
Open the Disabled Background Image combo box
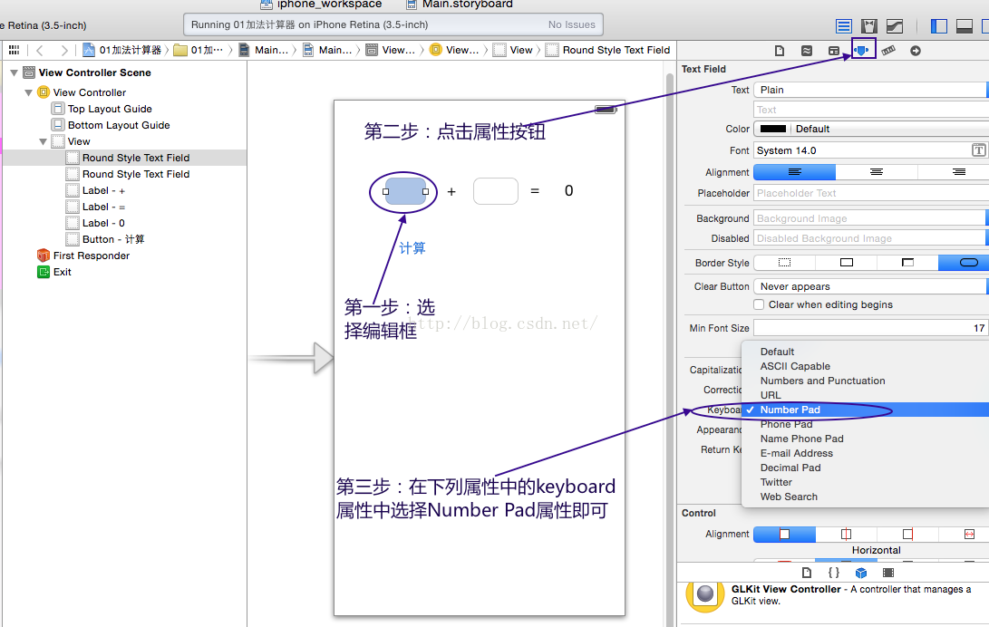871,238
